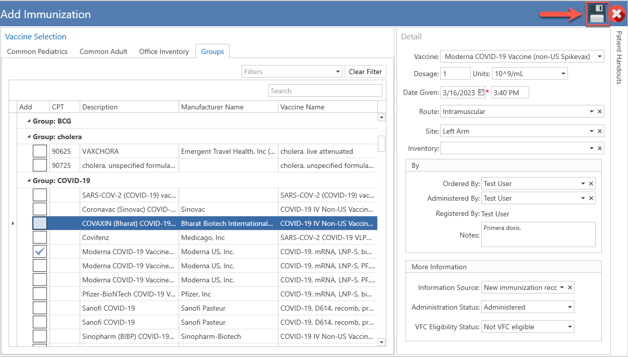Switch to the Office Inventory tab
The width and height of the screenshot is (628, 357).
tap(164, 51)
